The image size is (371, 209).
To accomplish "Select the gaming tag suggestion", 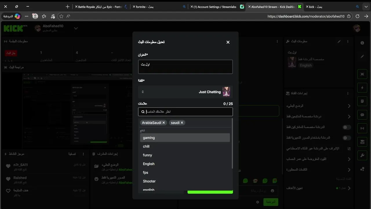I will click(x=185, y=138).
